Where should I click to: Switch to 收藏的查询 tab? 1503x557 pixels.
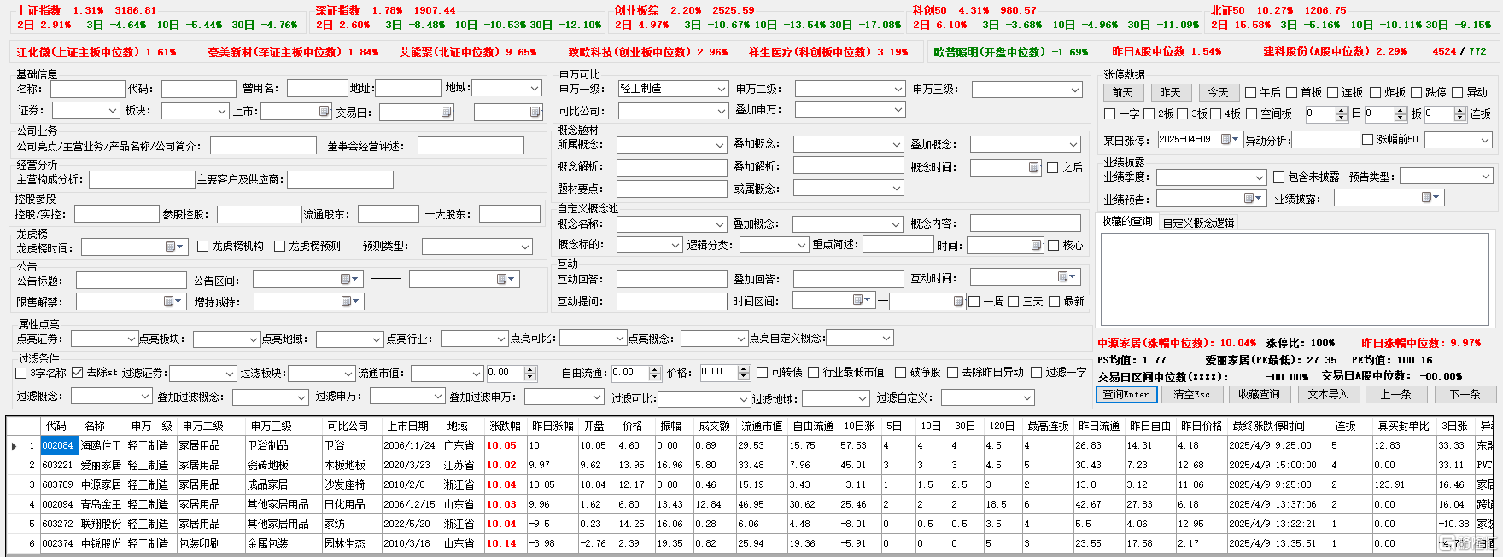(1126, 222)
